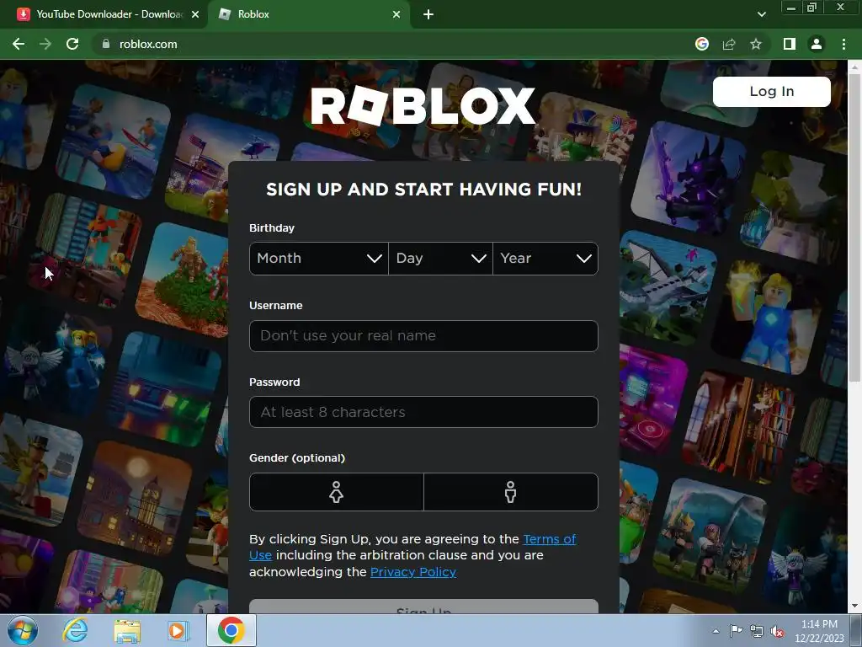Click the Username input field
The height and width of the screenshot is (647, 862).
tap(423, 335)
